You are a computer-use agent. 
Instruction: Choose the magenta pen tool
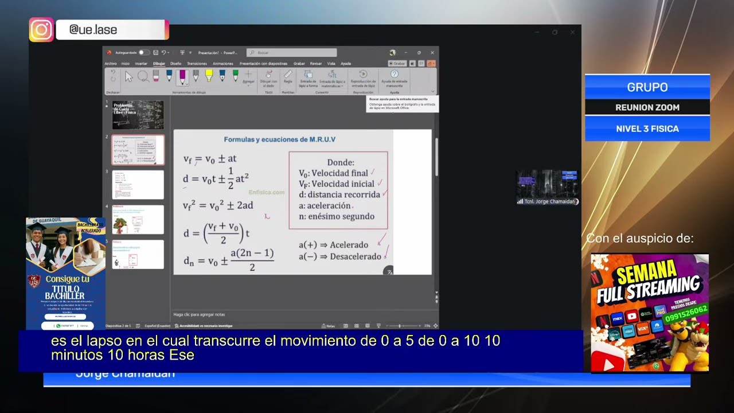click(x=182, y=77)
